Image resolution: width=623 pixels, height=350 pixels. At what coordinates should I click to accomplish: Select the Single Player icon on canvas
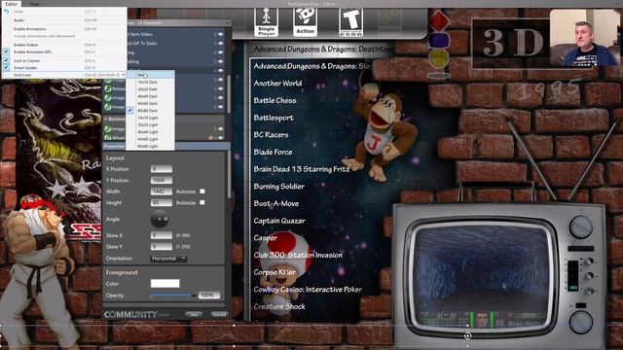(x=266, y=22)
